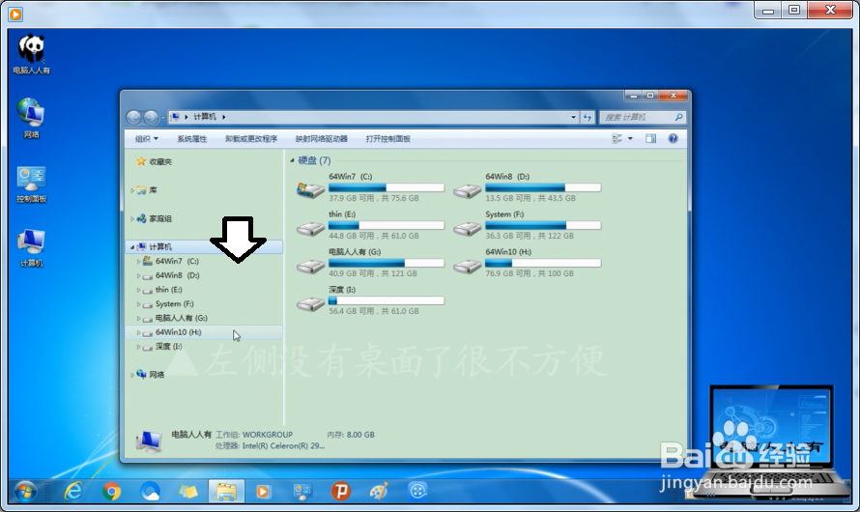Open the 组织 menu
860x512 pixels.
point(147,139)
